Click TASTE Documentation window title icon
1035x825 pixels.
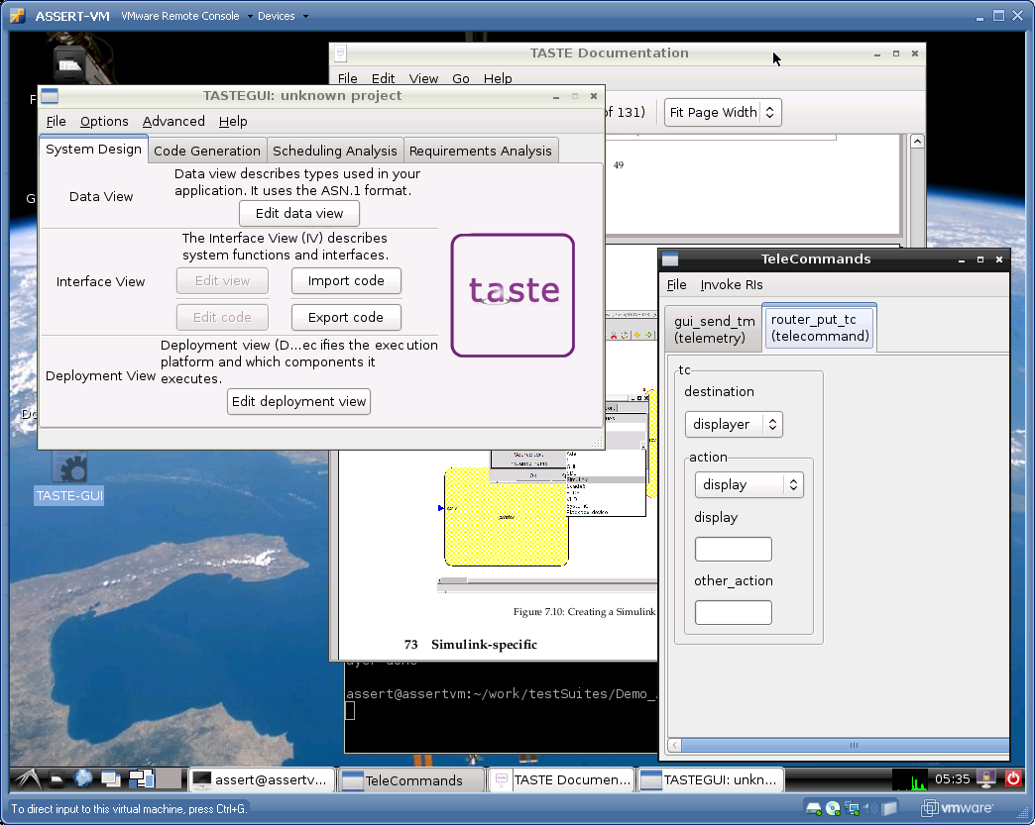(341, 52)
